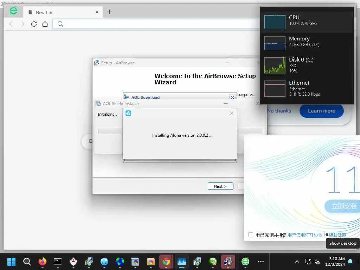Image resolution: width=360 pixels, height=270 pixels.
Task: Click the 立即安装 install button
Action: 342,206
